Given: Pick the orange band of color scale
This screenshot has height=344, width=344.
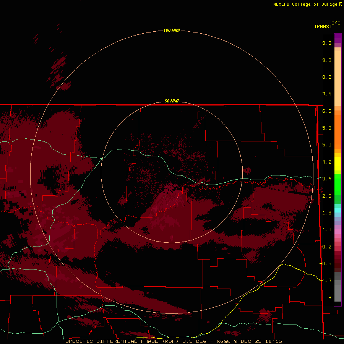Looking at the screenshot, I should [x=338, y=131].
